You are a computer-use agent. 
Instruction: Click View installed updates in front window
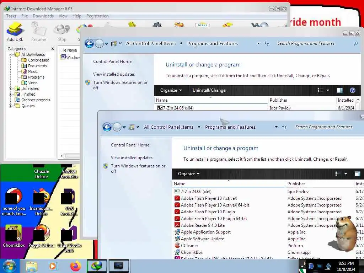[x=132, y=158]
